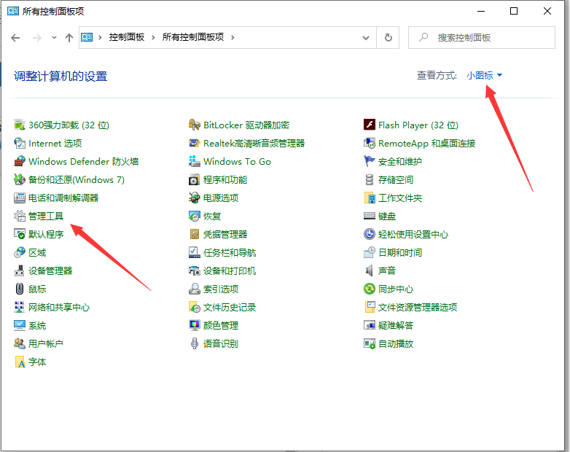Image resolution: width=570 pixels, height=452 pixels.
Task: Expand chevron before 控制面板 breadcrumb
Action: click(100, 37)
